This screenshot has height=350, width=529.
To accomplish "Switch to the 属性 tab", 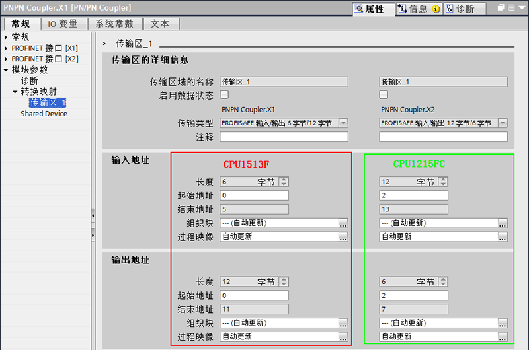I will point(374,9).
